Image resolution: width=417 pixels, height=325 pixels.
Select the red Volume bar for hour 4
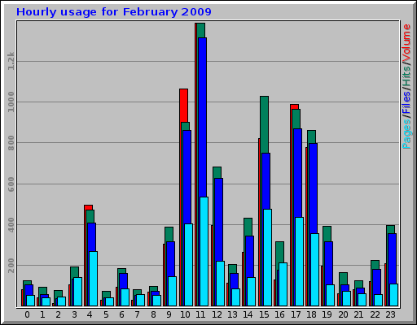(x=88, y=207)
